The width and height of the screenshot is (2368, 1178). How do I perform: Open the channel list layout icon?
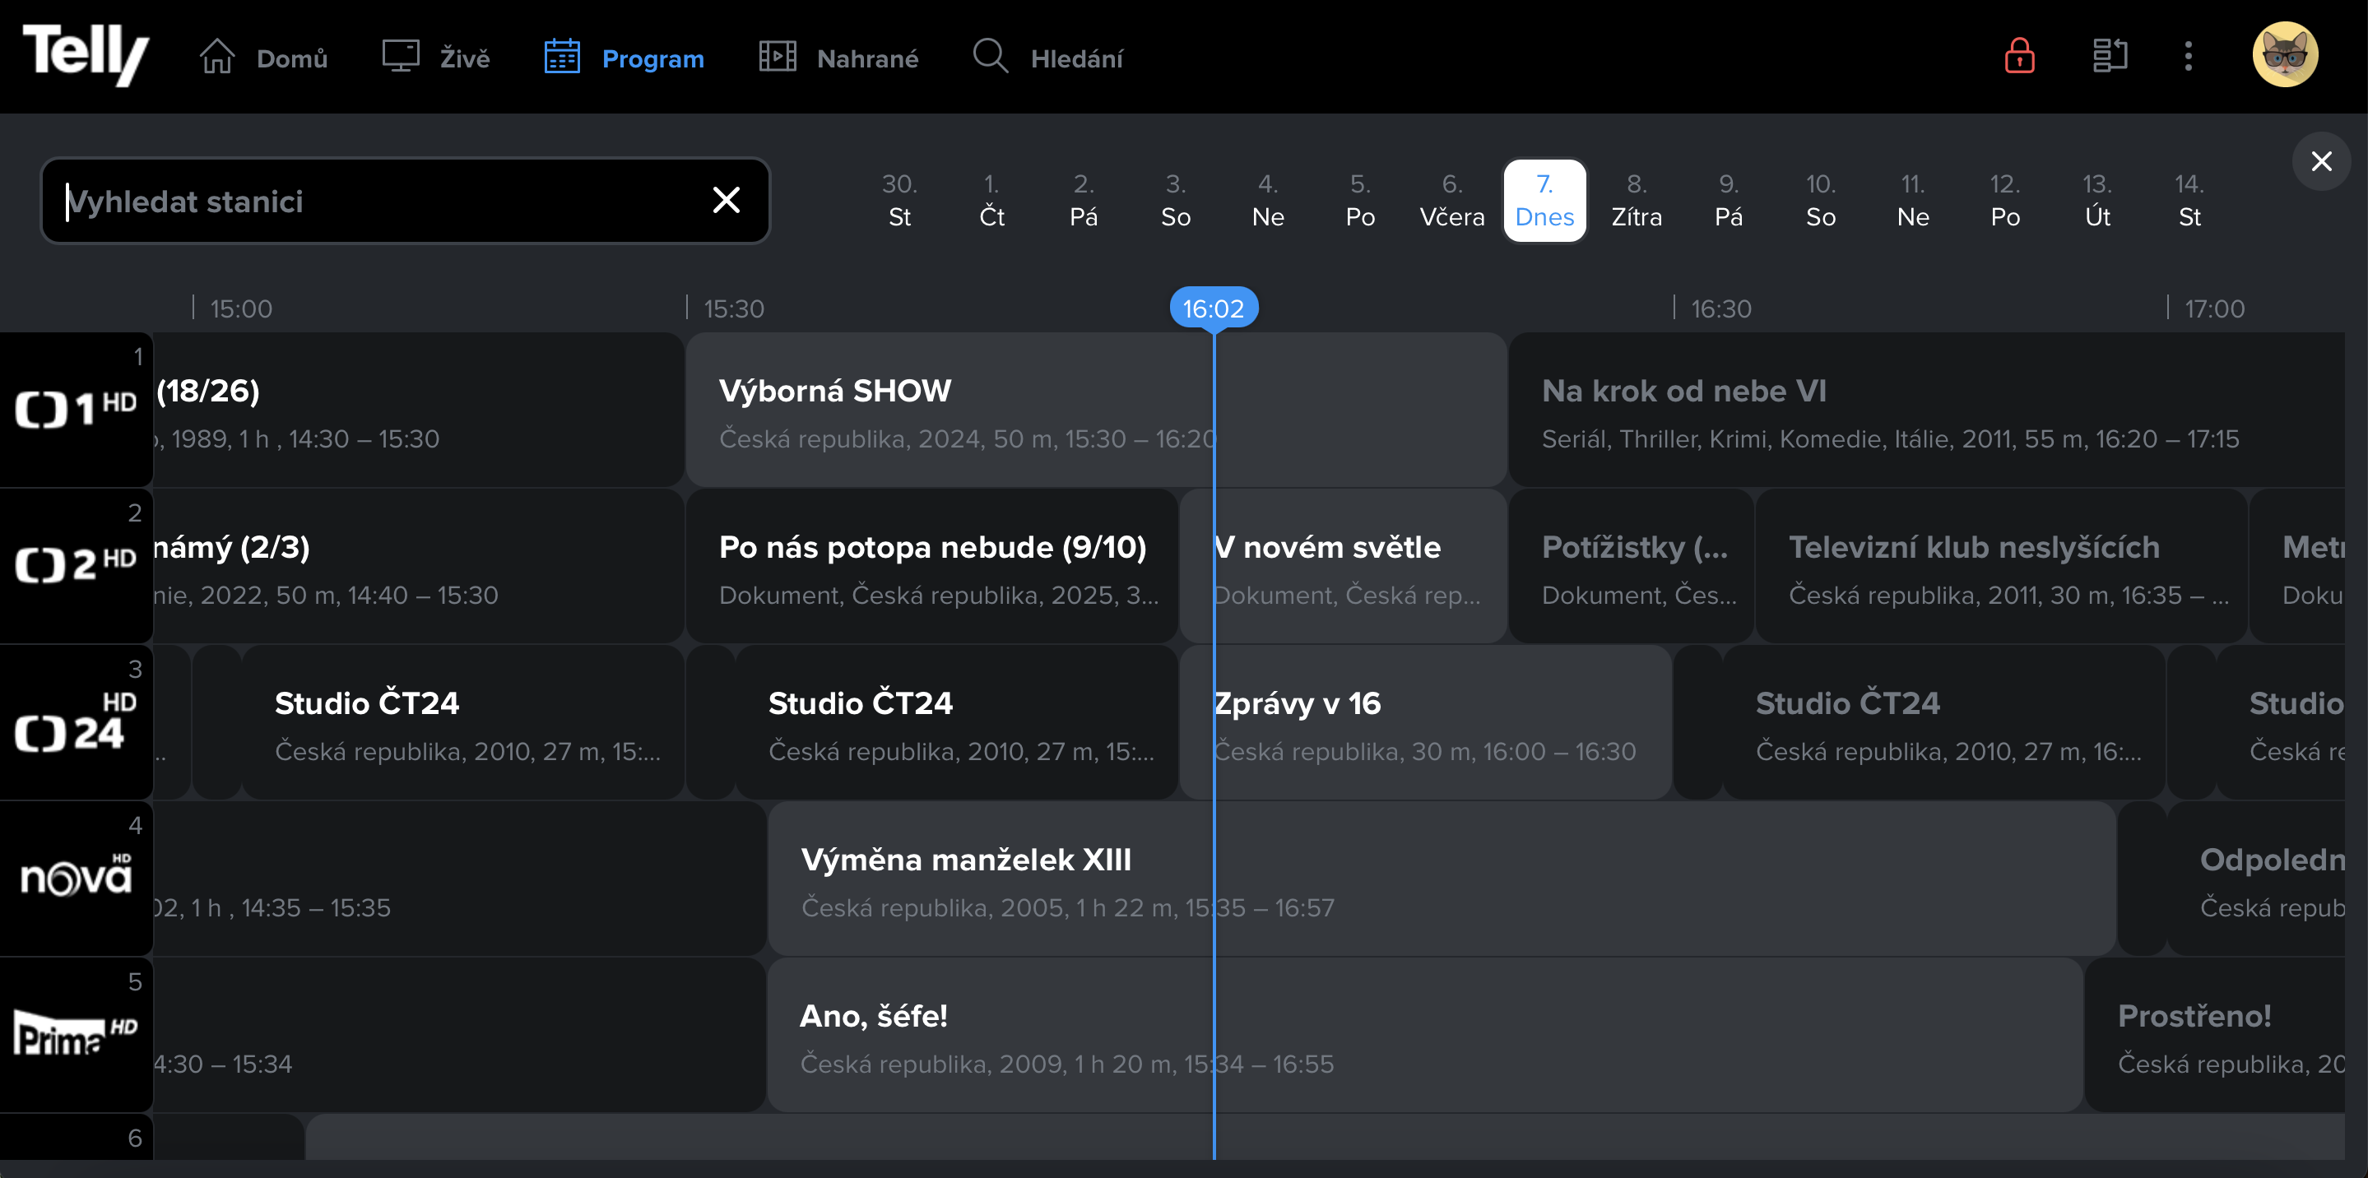[x=2110, y=57]
